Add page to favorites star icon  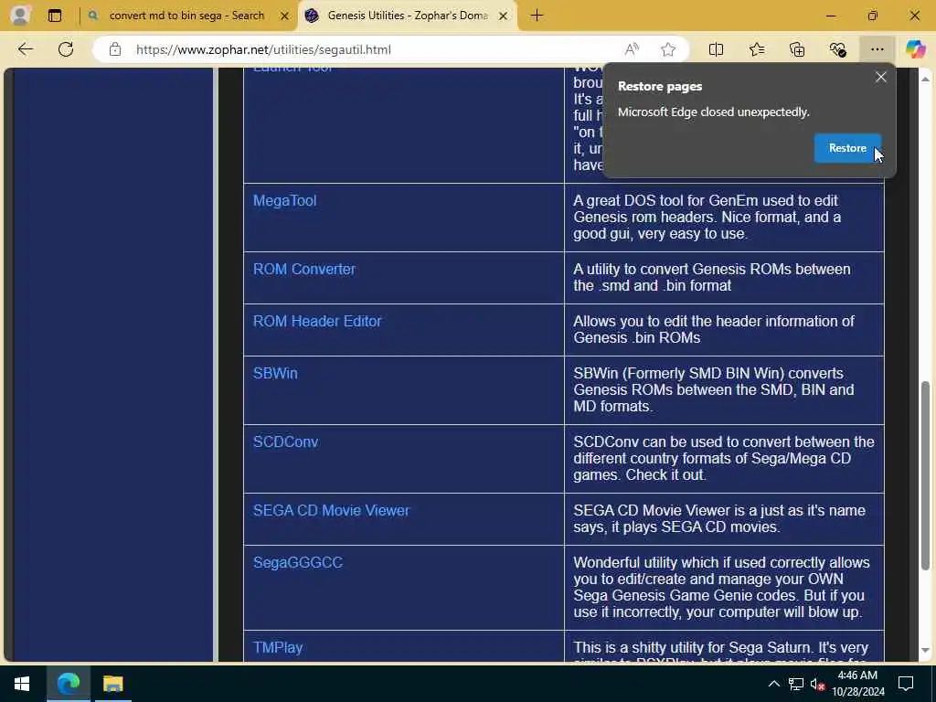[668, 49]
